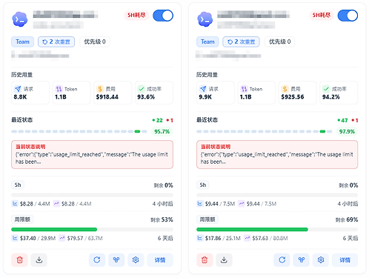Open branch icon on the $925.56 card

302,259
